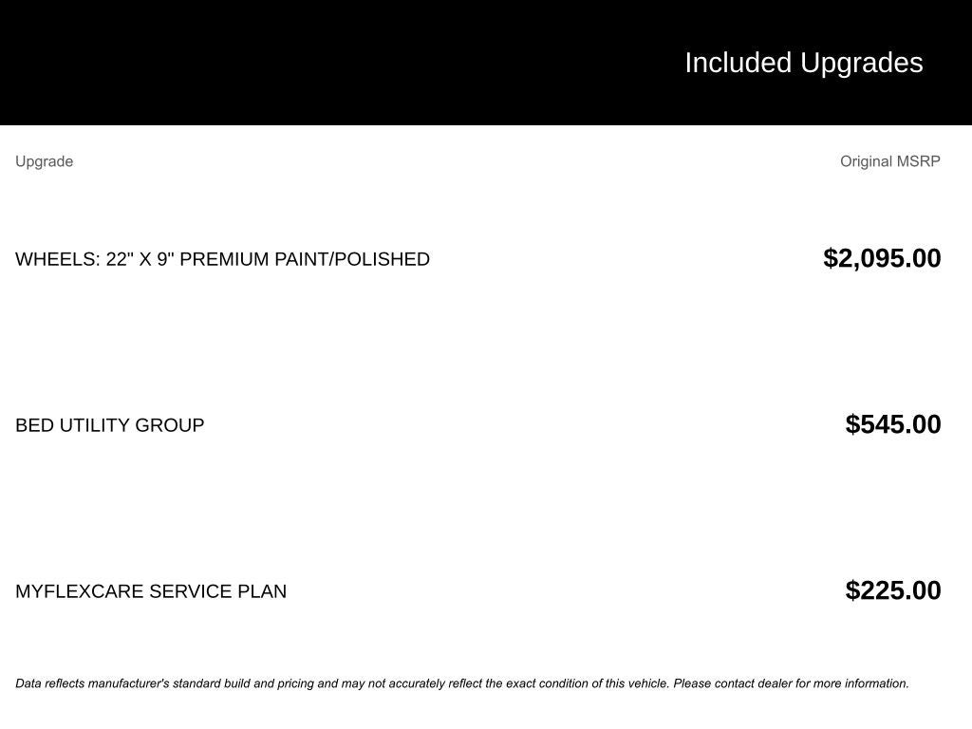
Task: Click the $2,095.00 price
Action: [x=882, y=258]
